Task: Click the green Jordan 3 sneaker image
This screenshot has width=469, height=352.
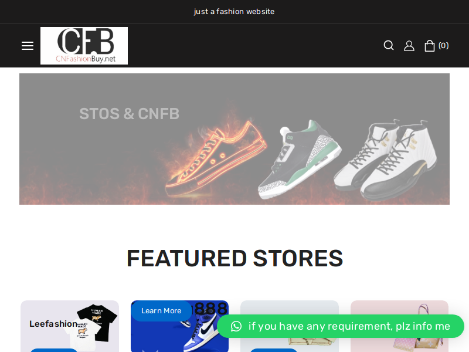Action: tap(300, 159)
